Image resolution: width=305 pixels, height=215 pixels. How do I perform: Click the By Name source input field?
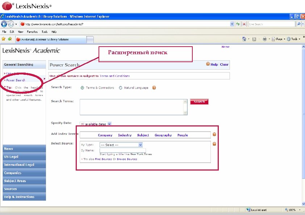[122, 150]
